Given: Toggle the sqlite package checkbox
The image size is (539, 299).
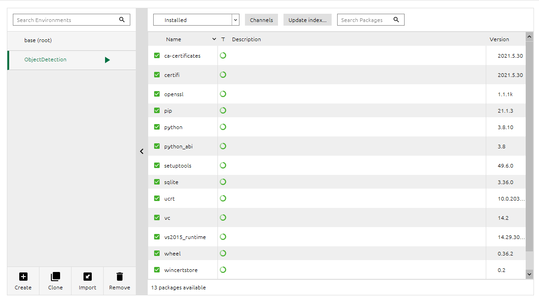Looking at the screenshot, I should (157, 182).
